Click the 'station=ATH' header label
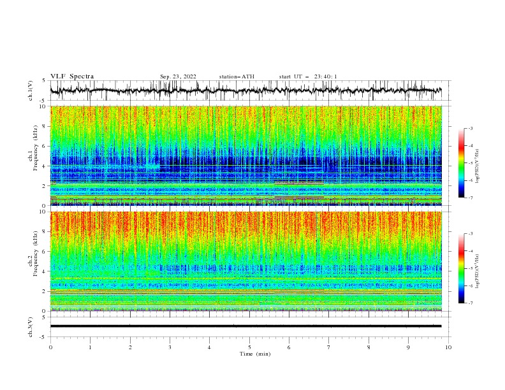Viewport: 505px width, 390px height. pyautogui.click(x=237, y=76)
